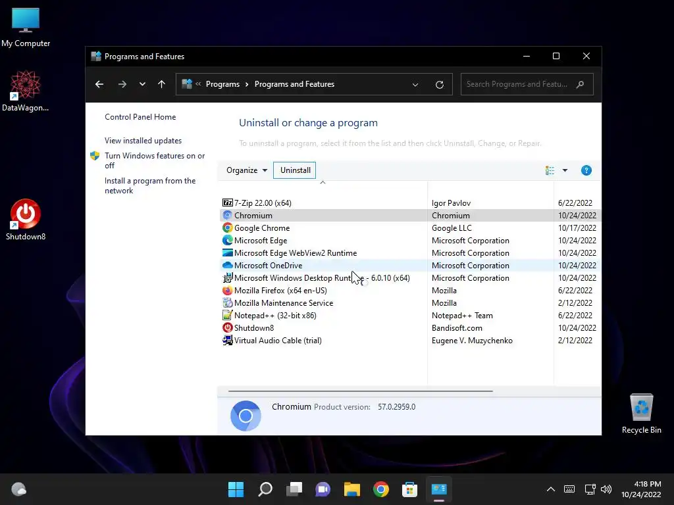674x505 pixels.
Task: Open the DataWagon desktop shortcut
Action: tap(26, 91)
